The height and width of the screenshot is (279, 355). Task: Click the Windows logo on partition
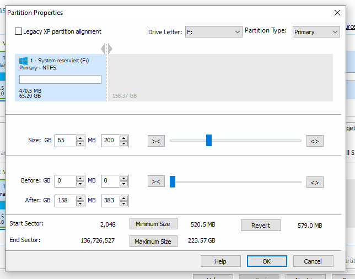point(23,61)
